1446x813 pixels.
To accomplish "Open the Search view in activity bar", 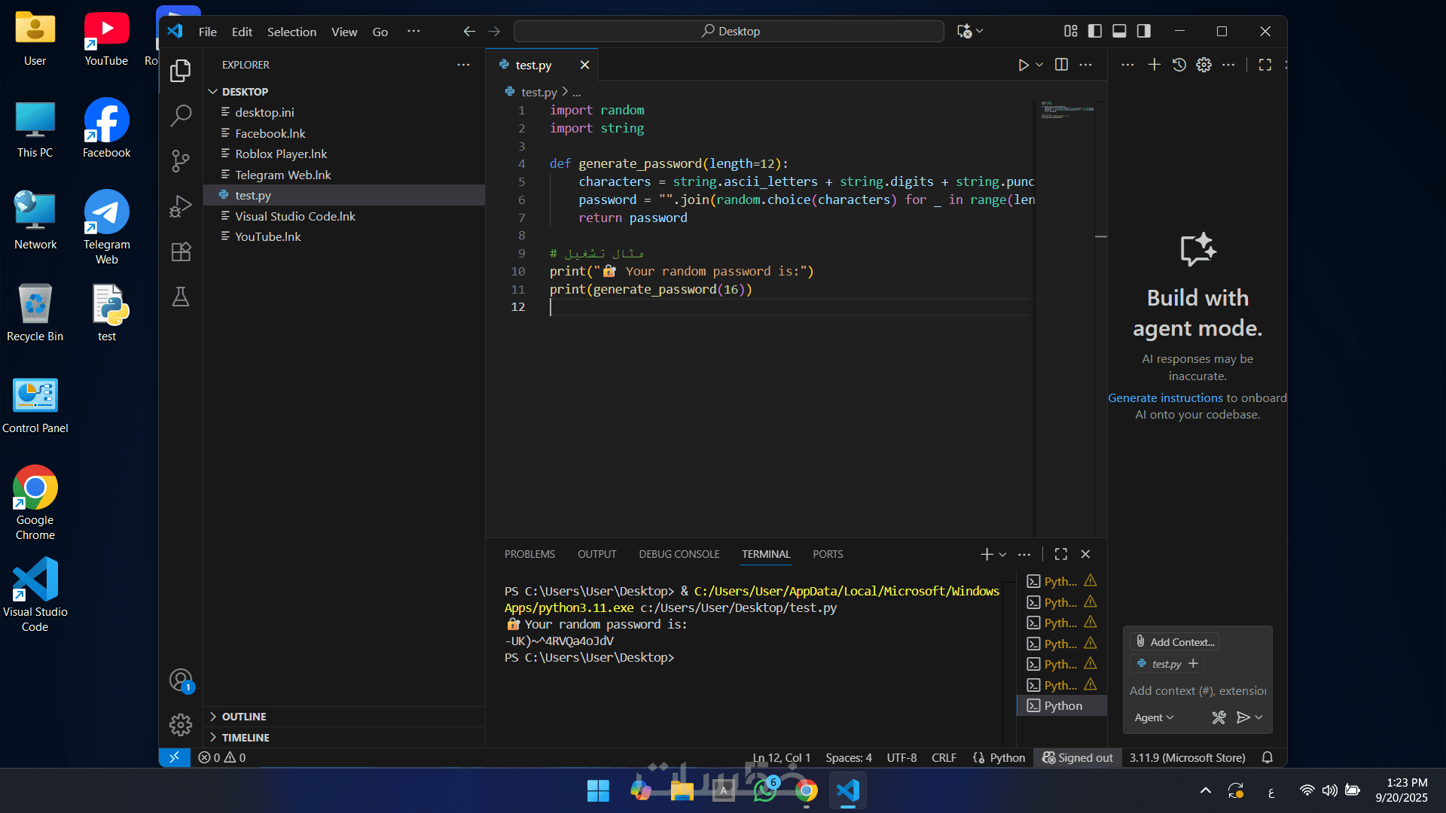I will (x=181, y=115).
